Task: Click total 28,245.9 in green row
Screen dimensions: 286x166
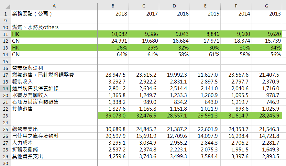Action: 267,116
